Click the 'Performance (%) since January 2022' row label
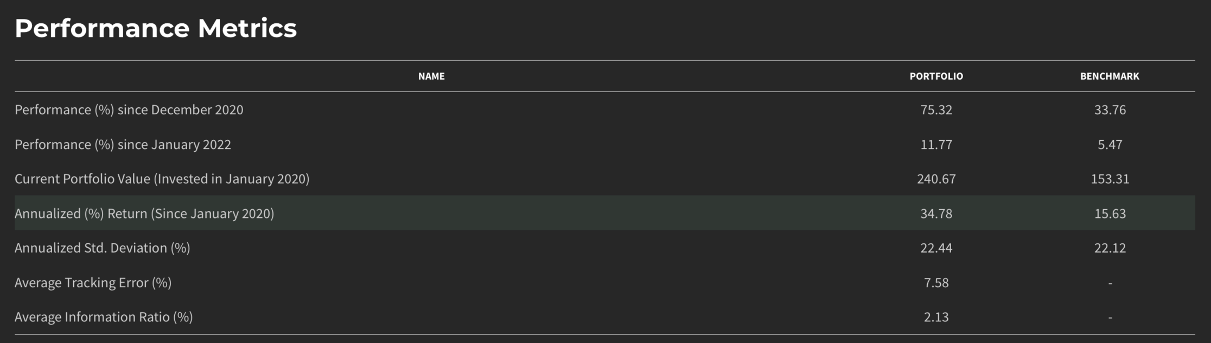 [x=123, y=145]
